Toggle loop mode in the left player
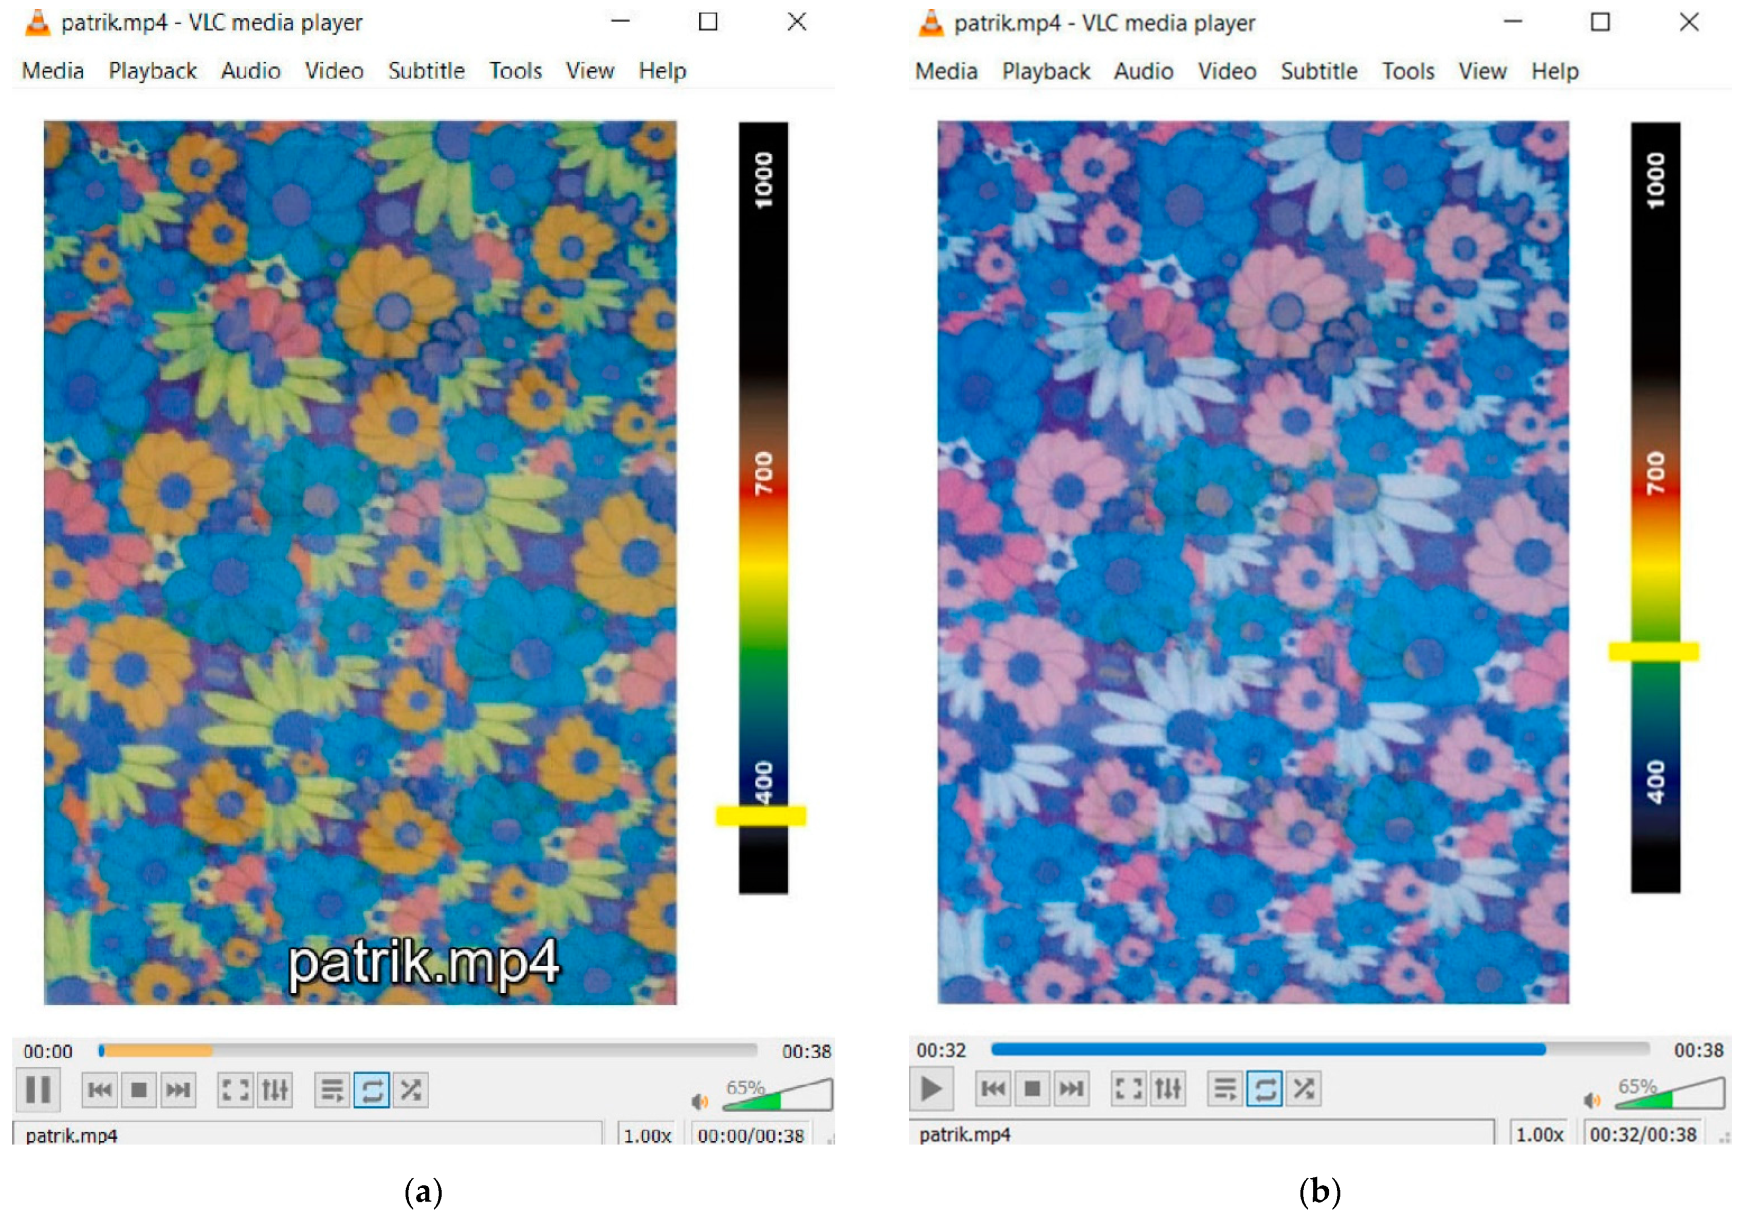This screenshot has height=1219, width=1740. click(371, 1090)
